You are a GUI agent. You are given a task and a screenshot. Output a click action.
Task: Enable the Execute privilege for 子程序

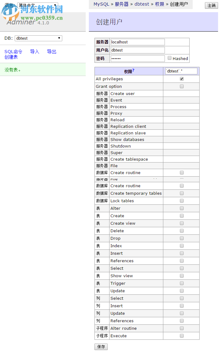pyautogui.click(x=181, y=336)
